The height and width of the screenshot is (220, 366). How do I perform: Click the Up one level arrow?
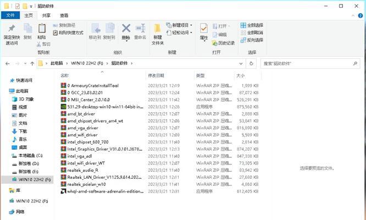tap(32, 63)
